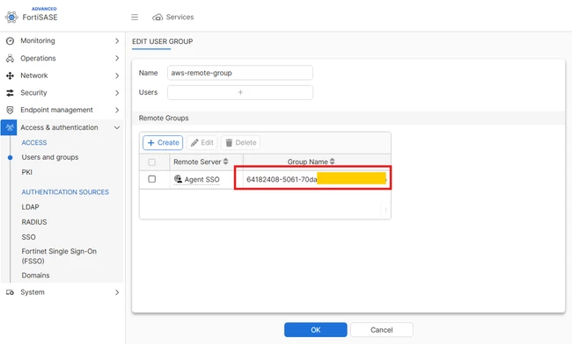This screenshot has height=345, width=572.
Task: Click the Access & authentication users icon
Action: point(9,127)
